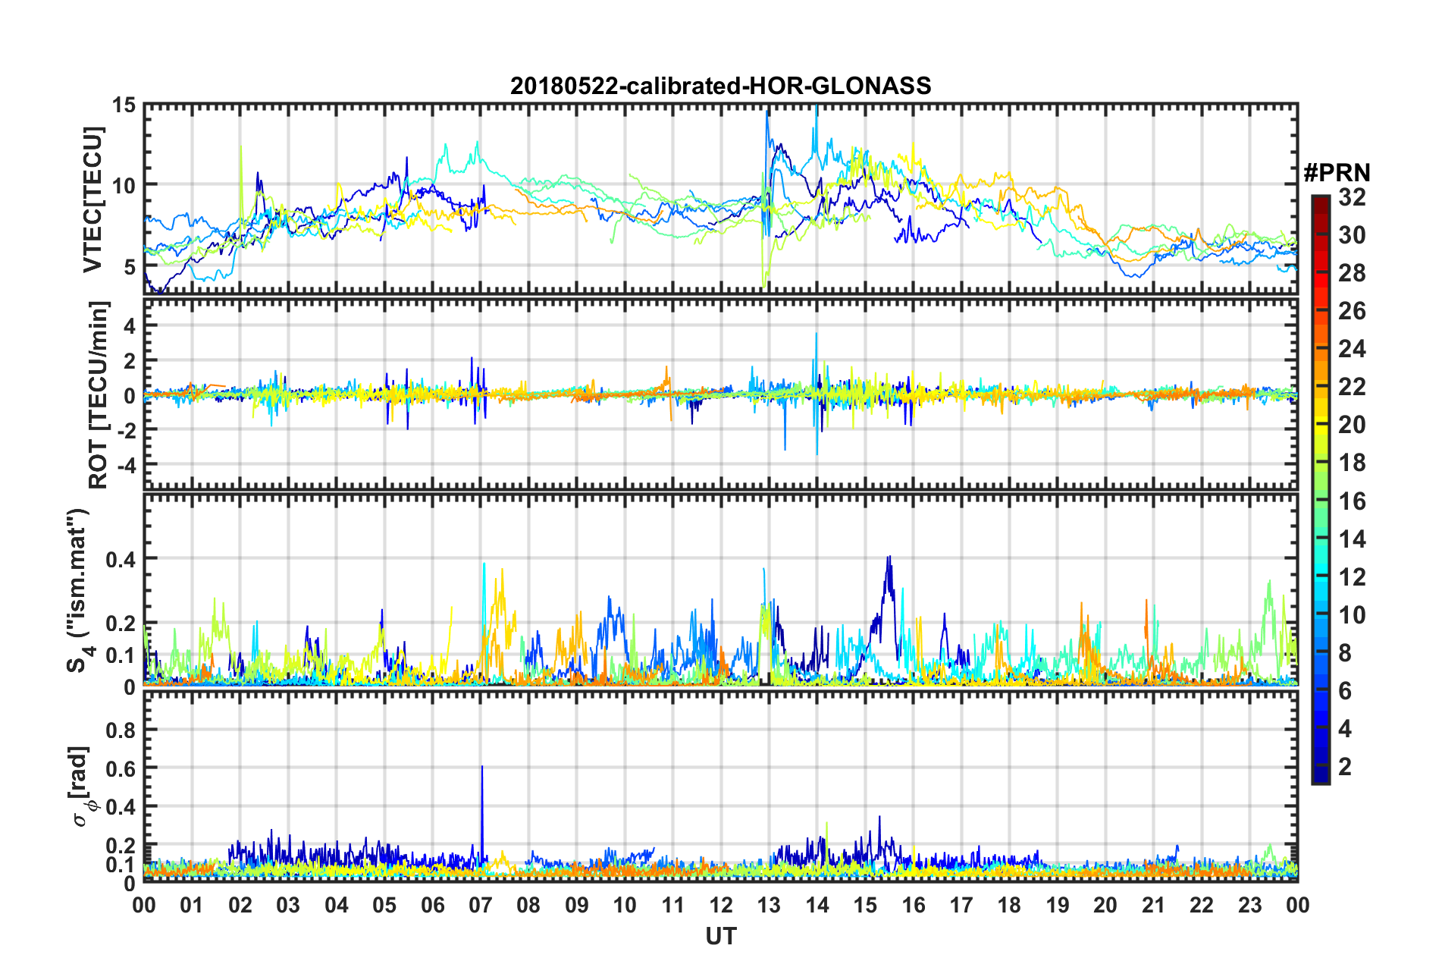Screen dimensions: 1442x980
Task: Click the colorbar tick label 2
Action: click(1345, 767)
